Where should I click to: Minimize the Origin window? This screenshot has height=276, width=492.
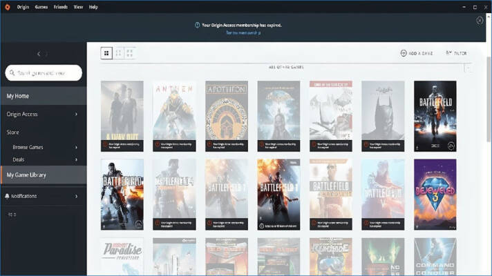pyautogui.click(x=464, y=7)
